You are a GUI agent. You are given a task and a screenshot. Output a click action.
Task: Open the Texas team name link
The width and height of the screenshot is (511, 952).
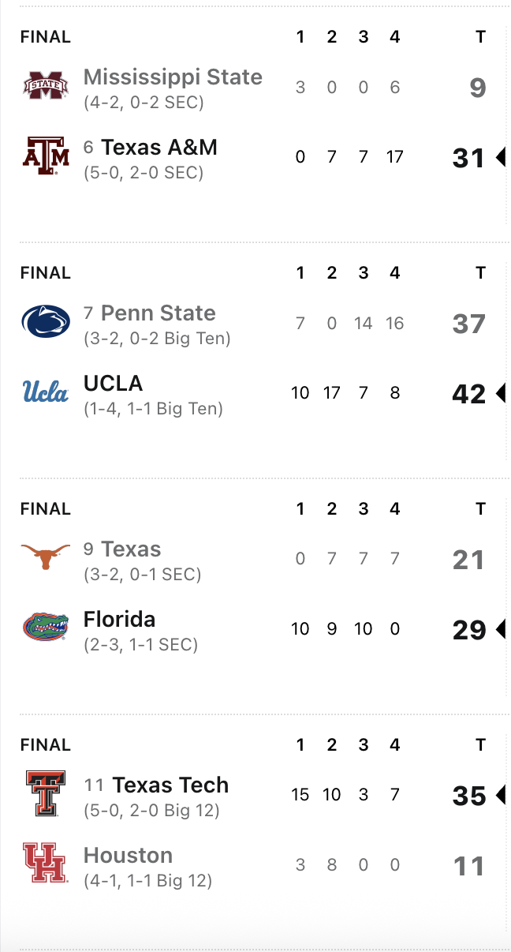(x=131, y=549)
